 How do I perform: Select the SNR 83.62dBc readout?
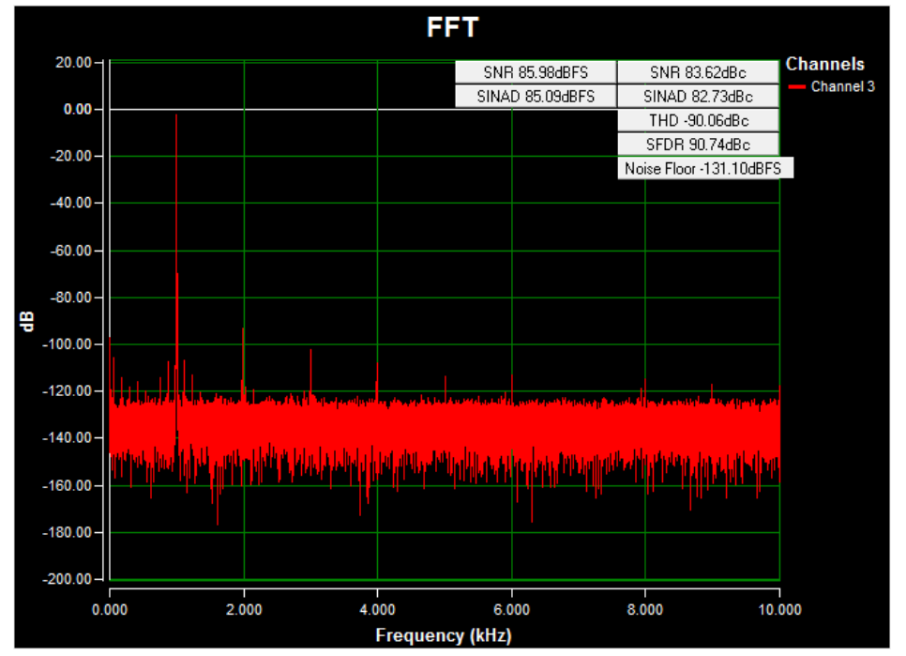(x=698, y=72)
